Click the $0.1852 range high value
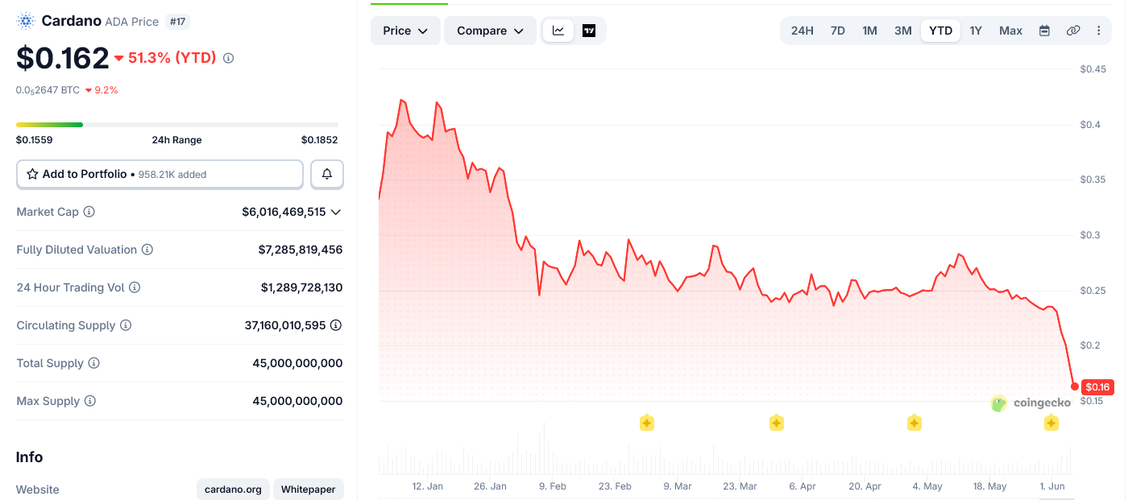1128x500 pixels. [x=320, y=140]
